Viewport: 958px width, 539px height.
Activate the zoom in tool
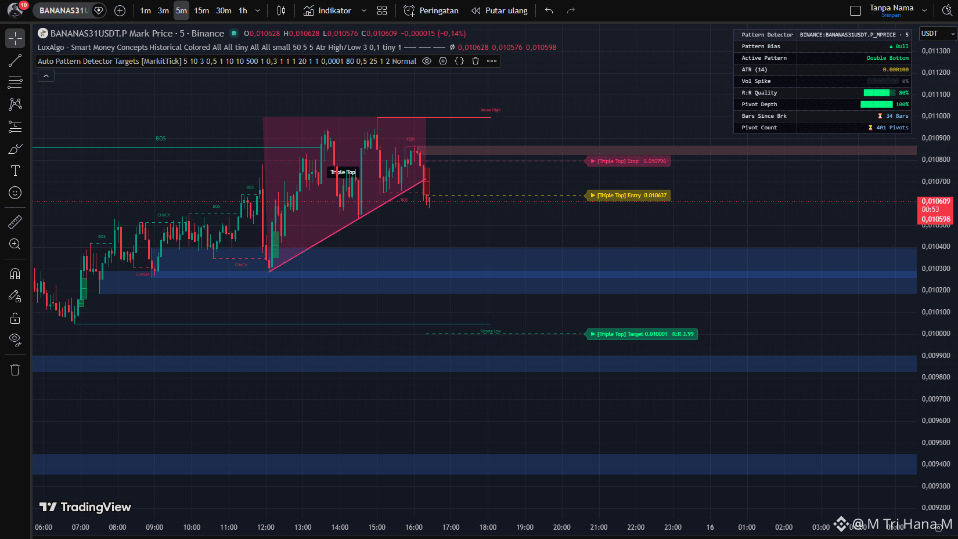[15, 244]
